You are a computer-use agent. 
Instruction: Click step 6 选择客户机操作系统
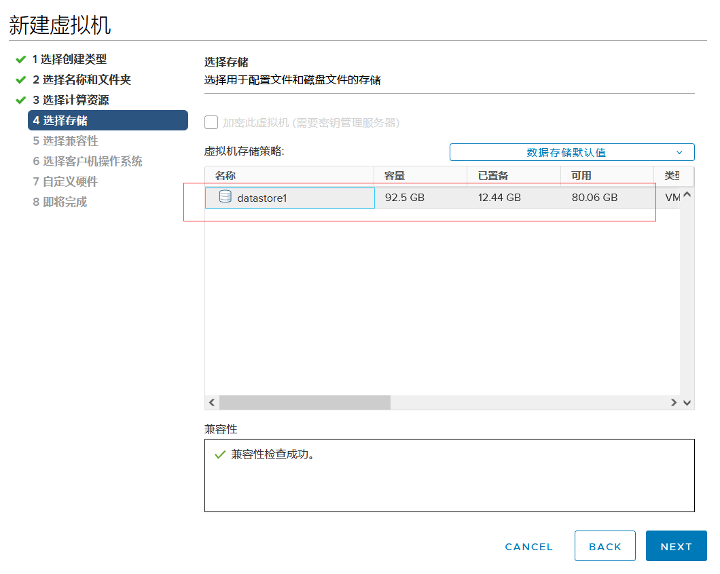pyautogui.click(x=87, y=161)
